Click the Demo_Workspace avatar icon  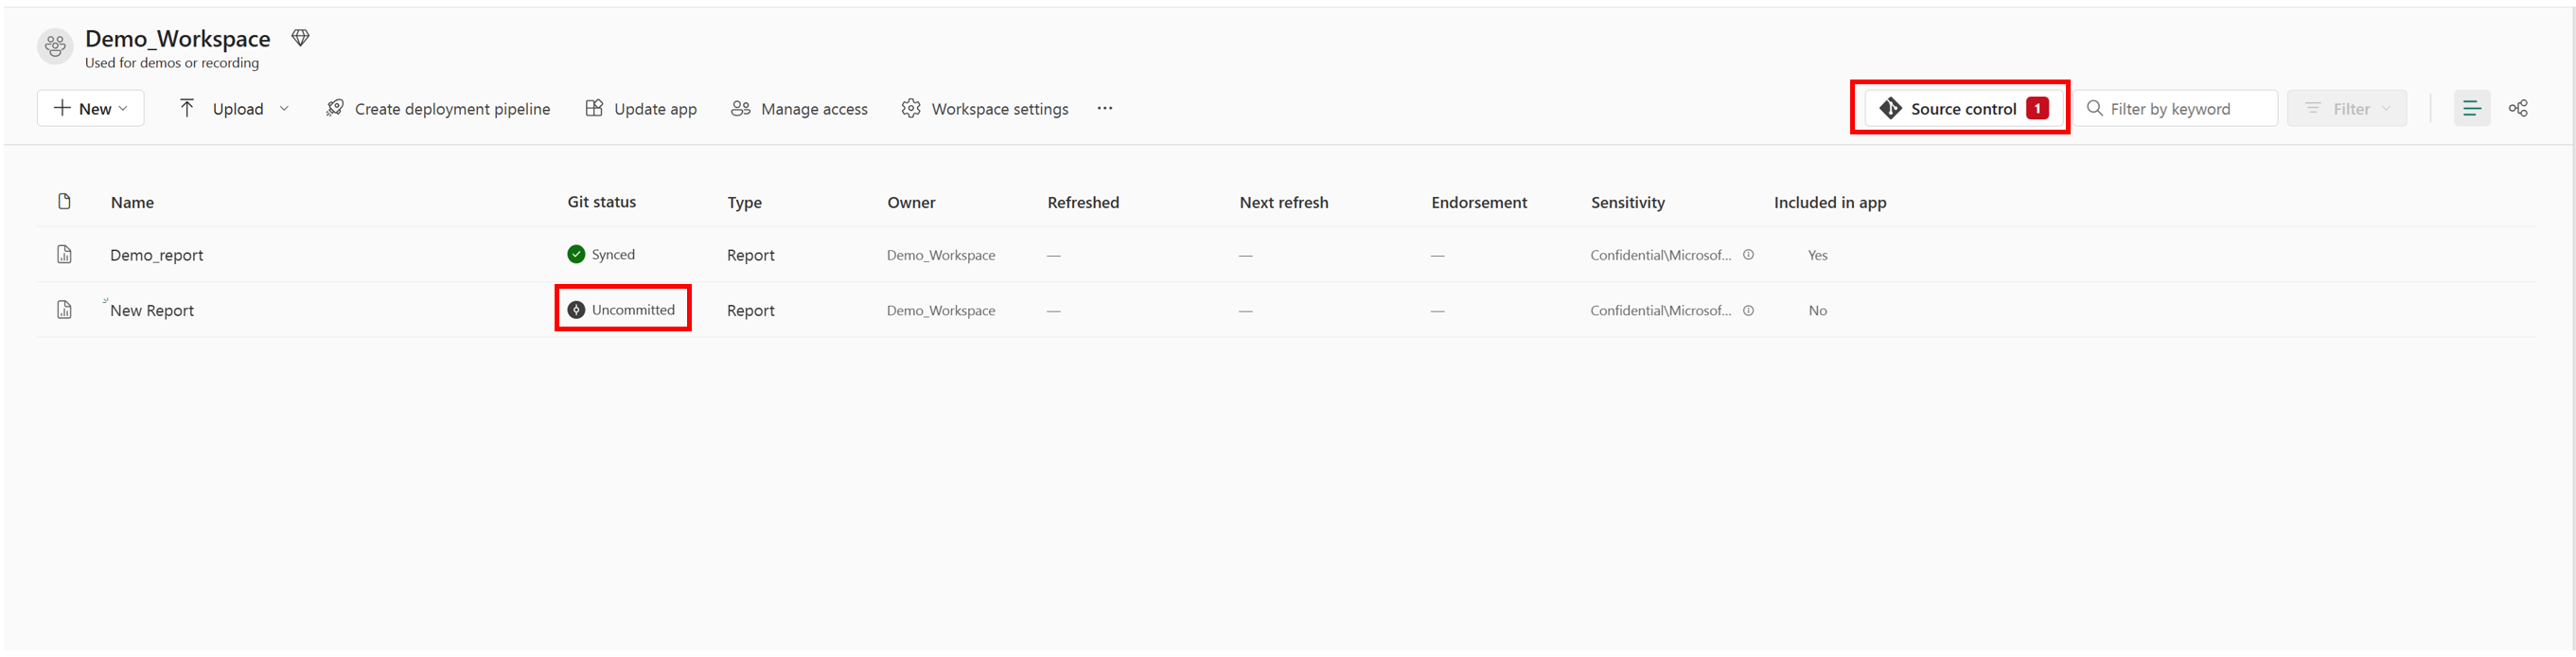[x=55, y=46]
